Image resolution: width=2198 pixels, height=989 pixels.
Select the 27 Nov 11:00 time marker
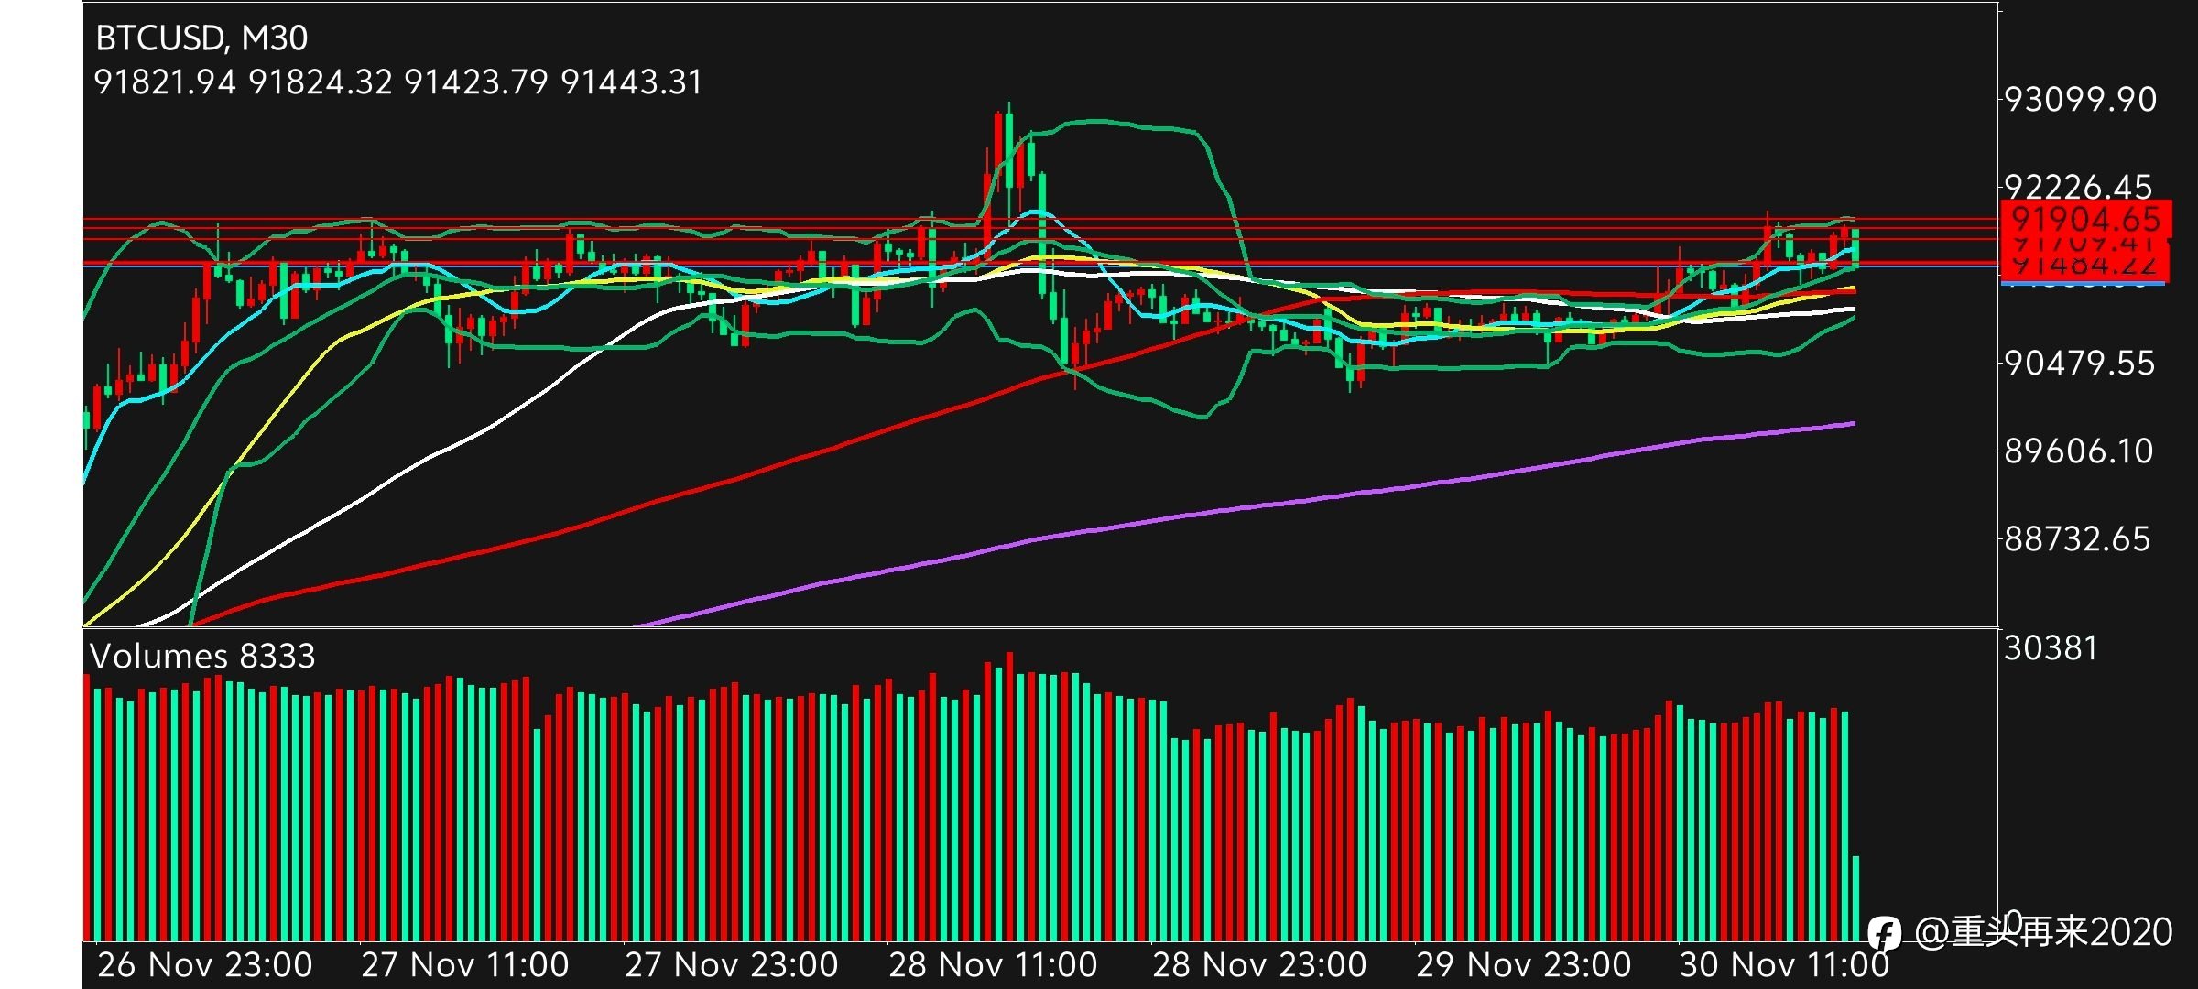(x=465, y=964)
